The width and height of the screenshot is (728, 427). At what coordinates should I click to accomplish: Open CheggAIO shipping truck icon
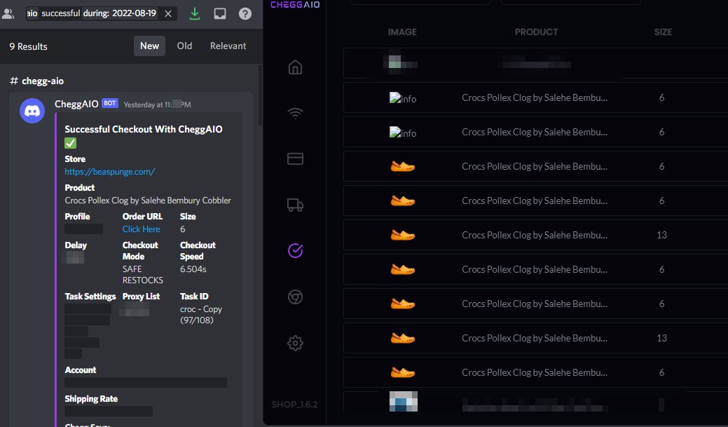[295, 205]
